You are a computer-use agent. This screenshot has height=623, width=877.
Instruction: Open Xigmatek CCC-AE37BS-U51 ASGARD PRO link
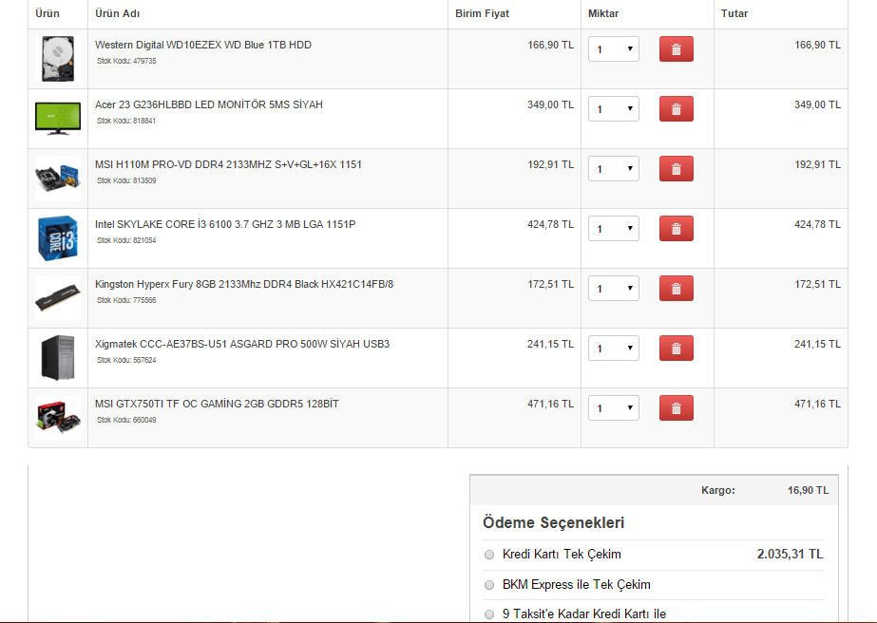242,344
